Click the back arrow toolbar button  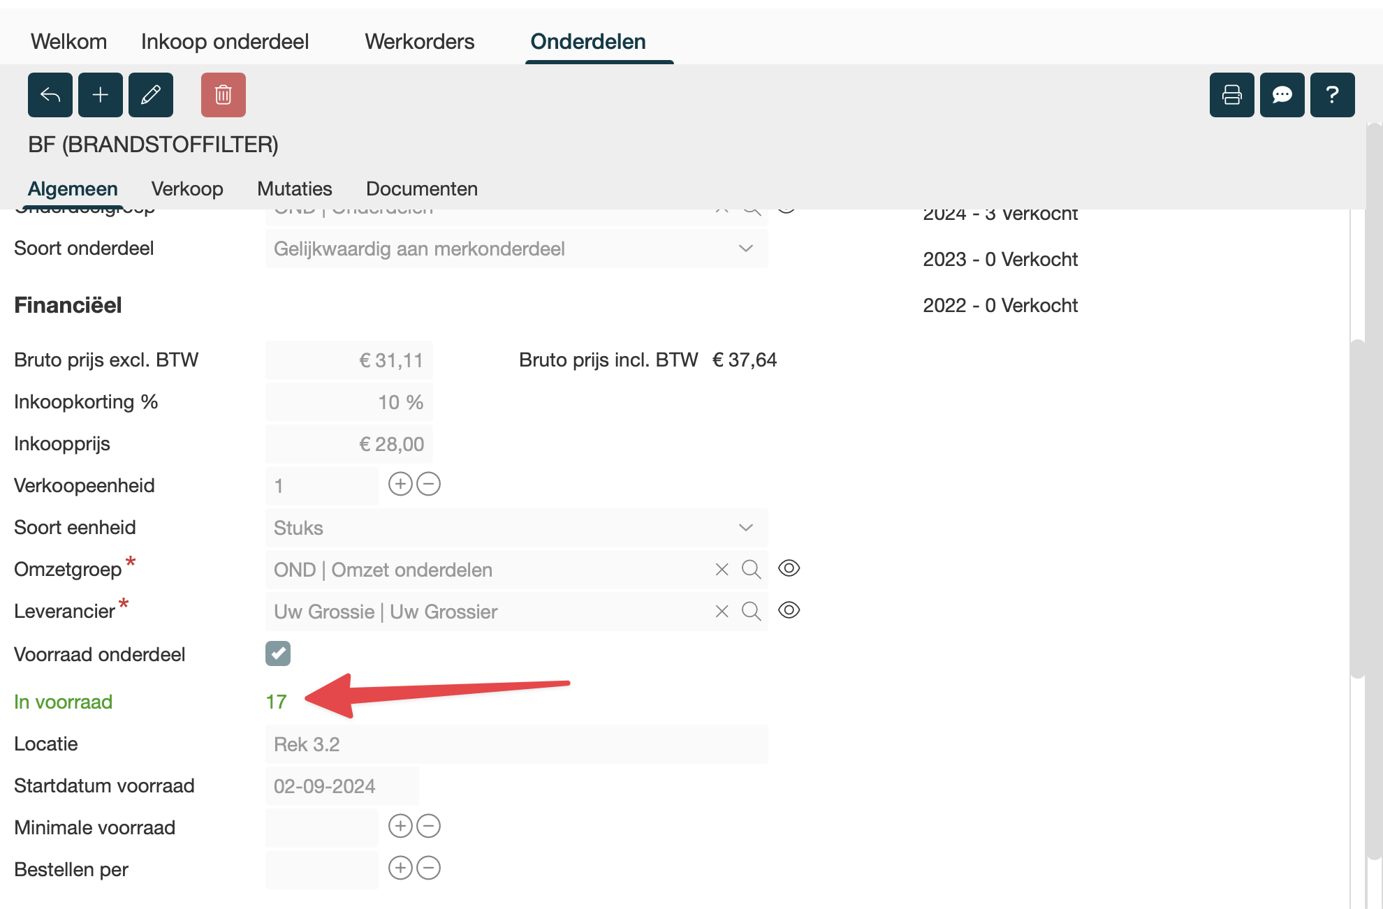(x=50, y=95)
